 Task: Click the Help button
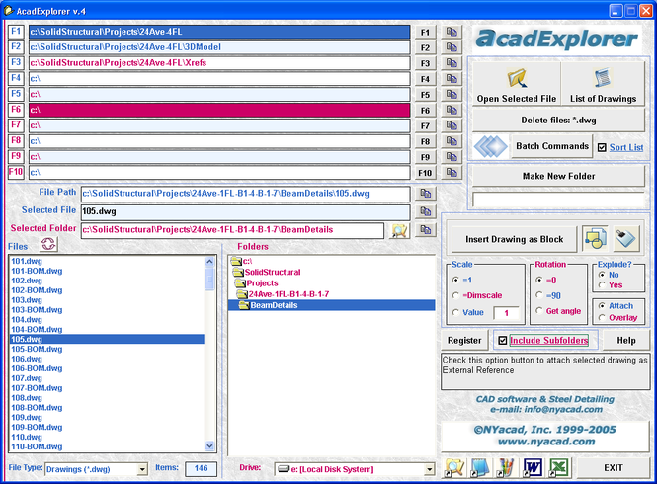click(626, 340)
